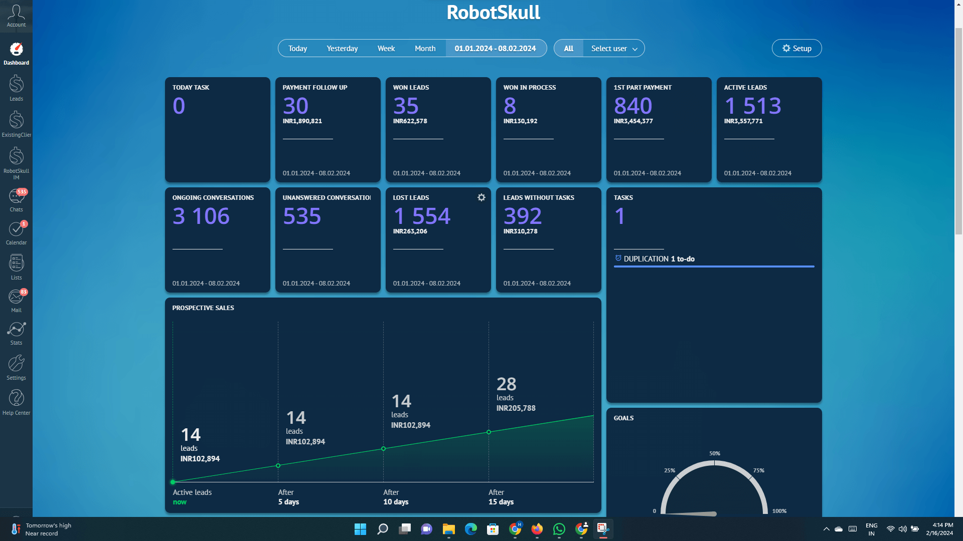Click After 10 days chart point
This screenshot has width=963, height=541.
click(x=384, y=448)
